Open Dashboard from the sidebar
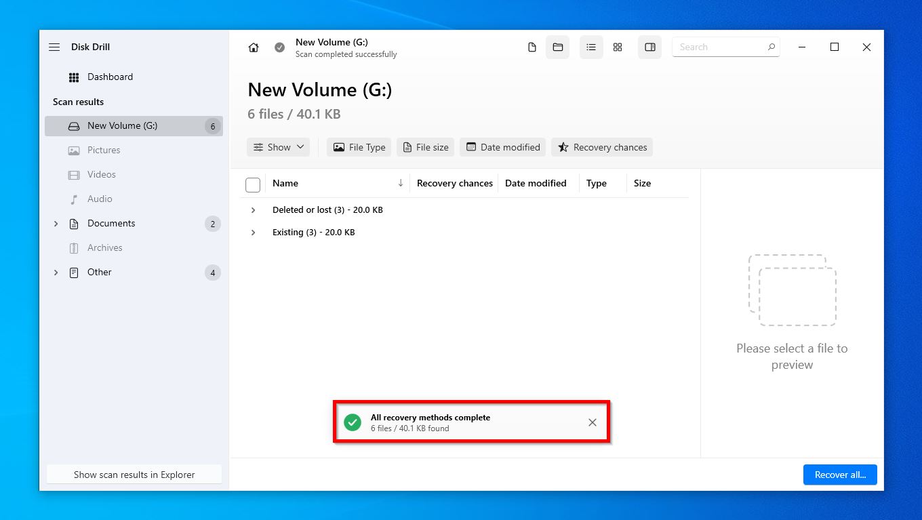This screenshot has width=922, height=520. [x=134, y=77]
